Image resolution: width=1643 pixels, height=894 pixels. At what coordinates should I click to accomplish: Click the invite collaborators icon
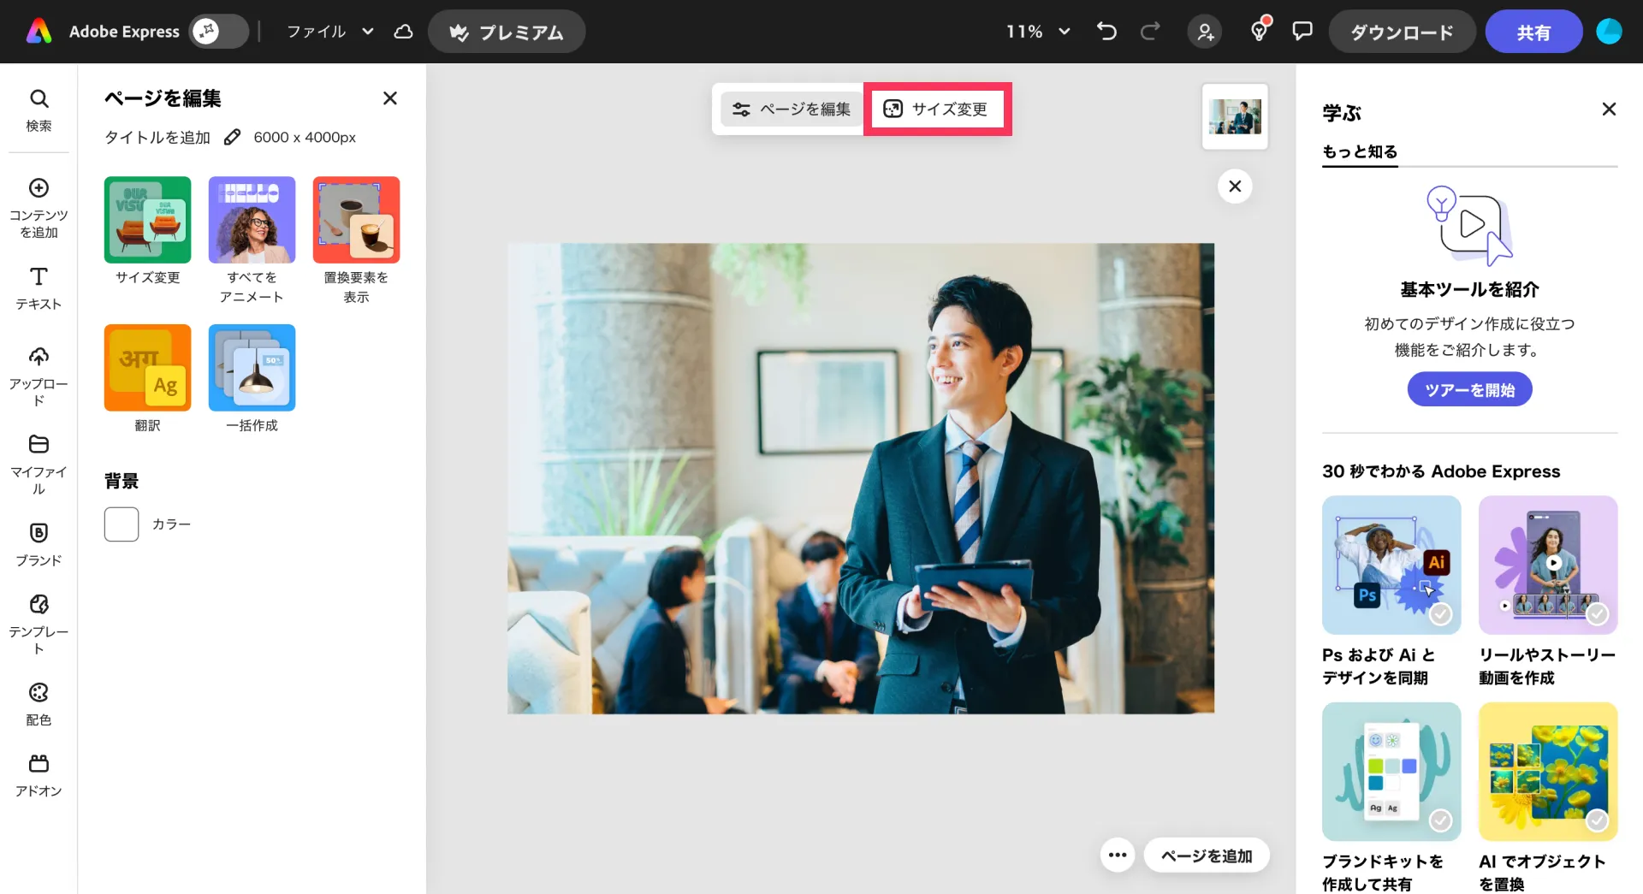(1205, 32)
